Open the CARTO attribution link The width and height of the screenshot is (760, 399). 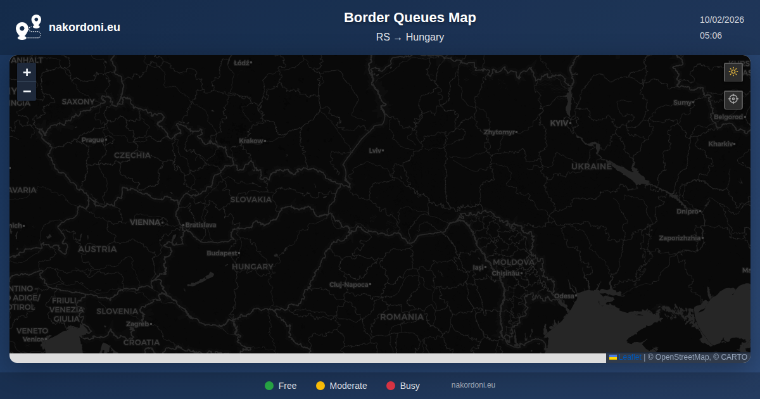pyautogui.click(x=733, y=357)
